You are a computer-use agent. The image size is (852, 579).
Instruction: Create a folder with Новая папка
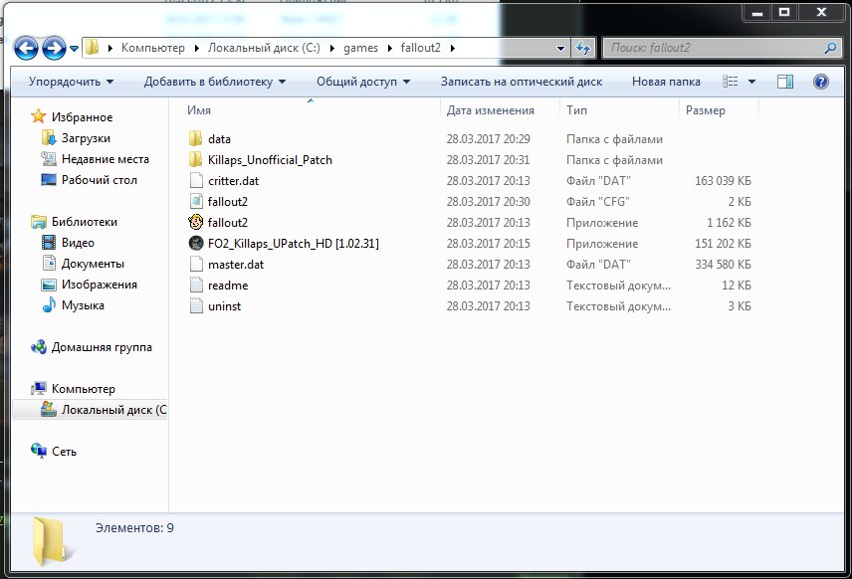[666, 82]
